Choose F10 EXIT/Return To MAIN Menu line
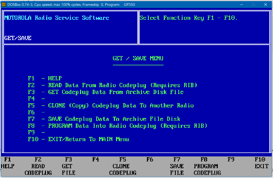273x178 pixels. [78, 139]
